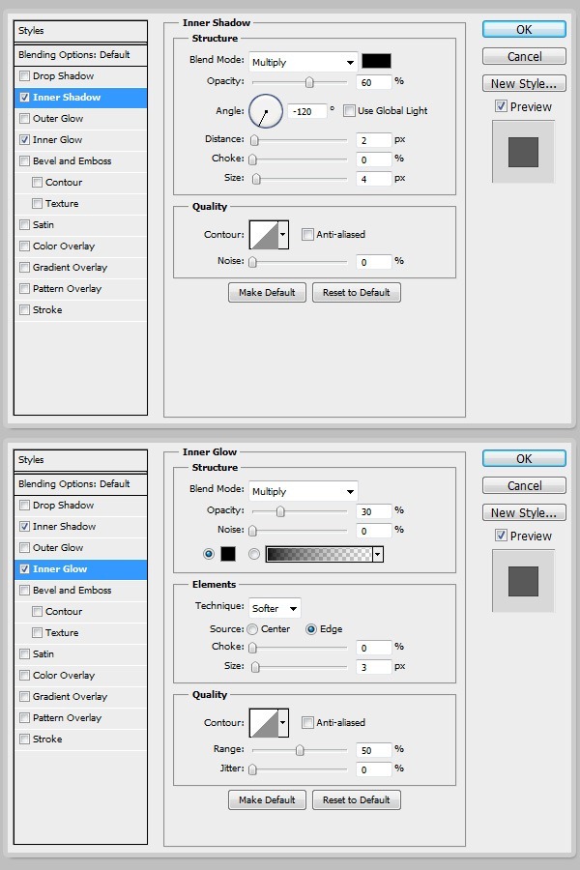This screenshot has height=870, width=580.
Task: Click the Angle dial in Inner Shadow dialog
Action: click(x=266, y=111)
